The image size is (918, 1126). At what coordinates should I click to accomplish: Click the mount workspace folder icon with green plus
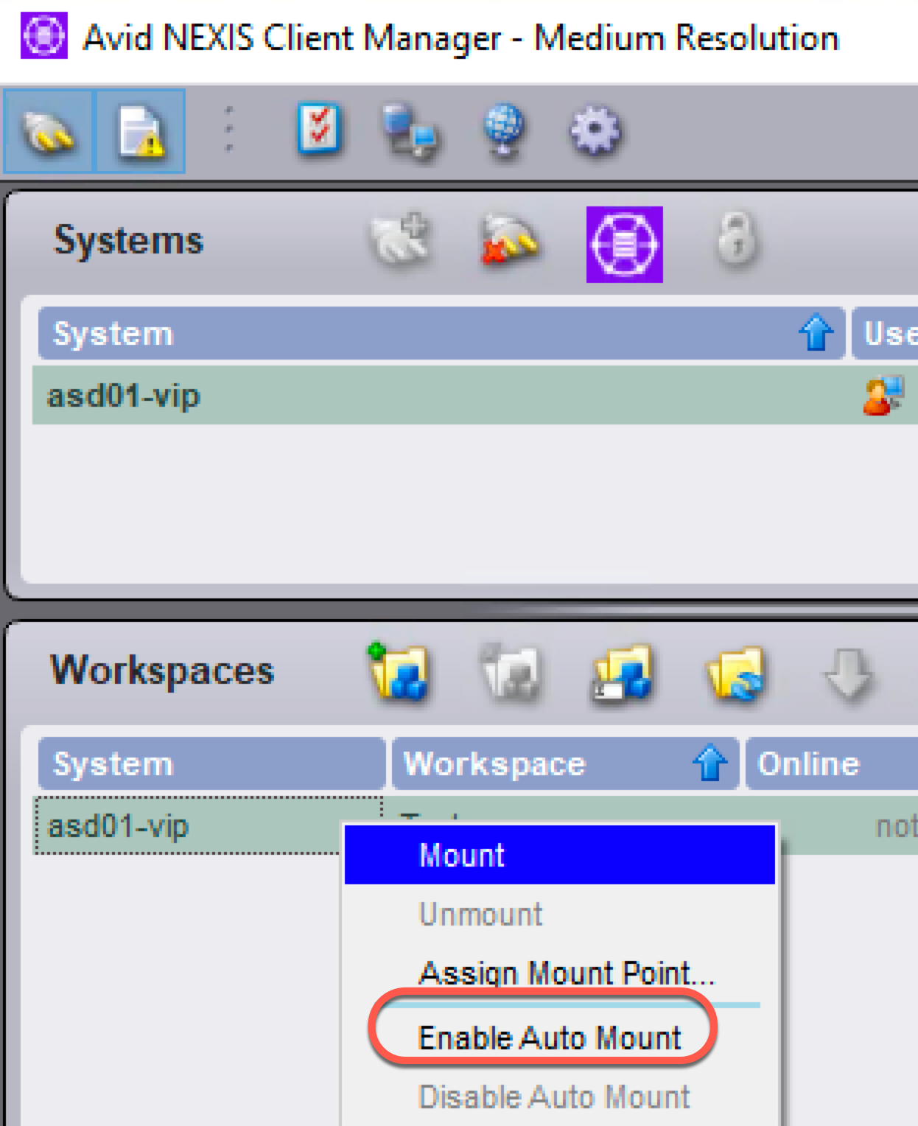[399, 672]
